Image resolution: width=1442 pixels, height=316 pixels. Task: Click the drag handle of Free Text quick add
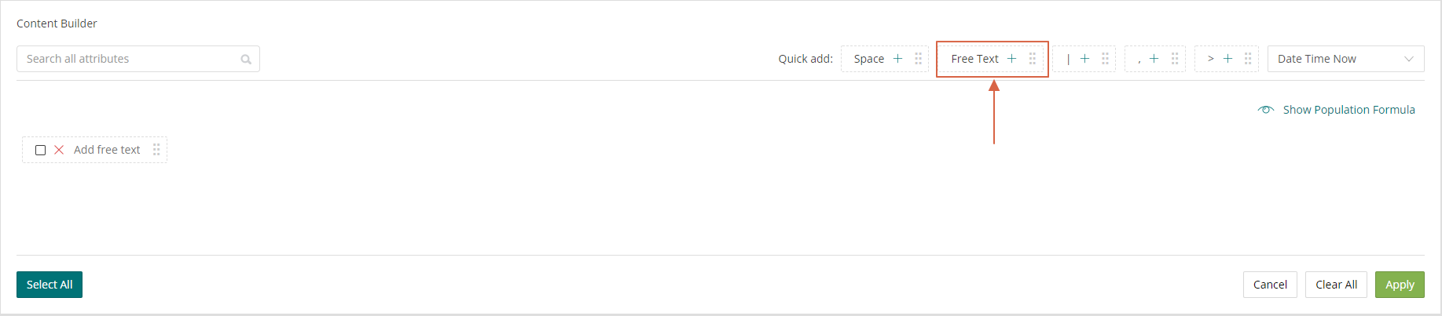[1033, 59]
